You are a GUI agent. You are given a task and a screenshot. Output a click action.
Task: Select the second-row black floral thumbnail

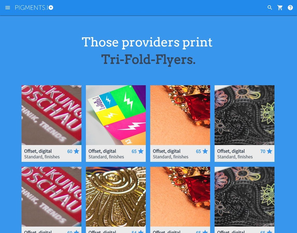point(244,196)
